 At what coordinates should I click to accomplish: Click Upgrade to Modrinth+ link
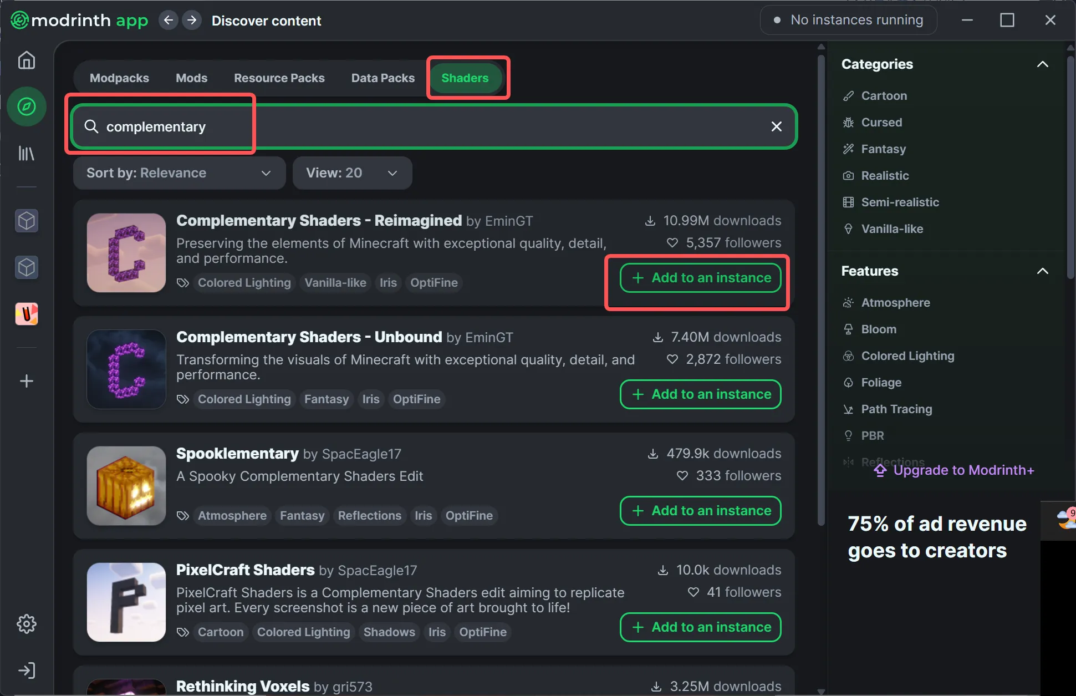click(963, 470)
